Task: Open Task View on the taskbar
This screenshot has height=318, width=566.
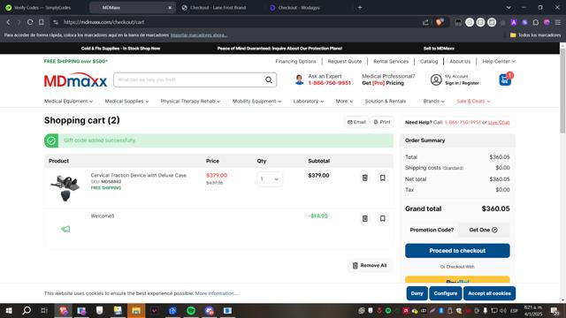Action: click(44, 310)
